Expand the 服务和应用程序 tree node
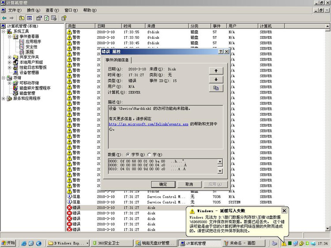Viewport: 331px width, 248px height. pos(4,98)
